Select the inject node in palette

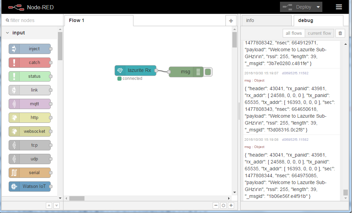point(30,49)
